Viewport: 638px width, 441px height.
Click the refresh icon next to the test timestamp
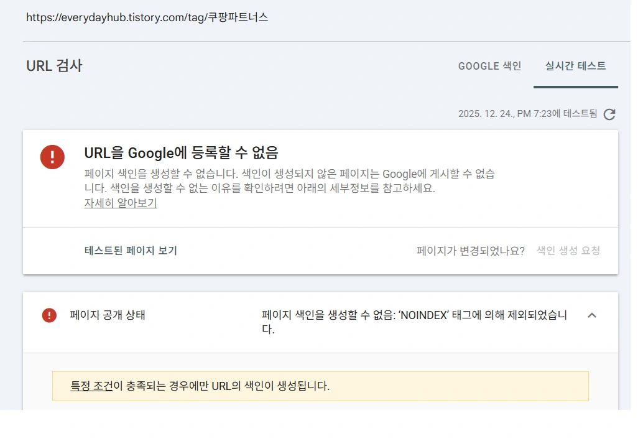point(609,114)
